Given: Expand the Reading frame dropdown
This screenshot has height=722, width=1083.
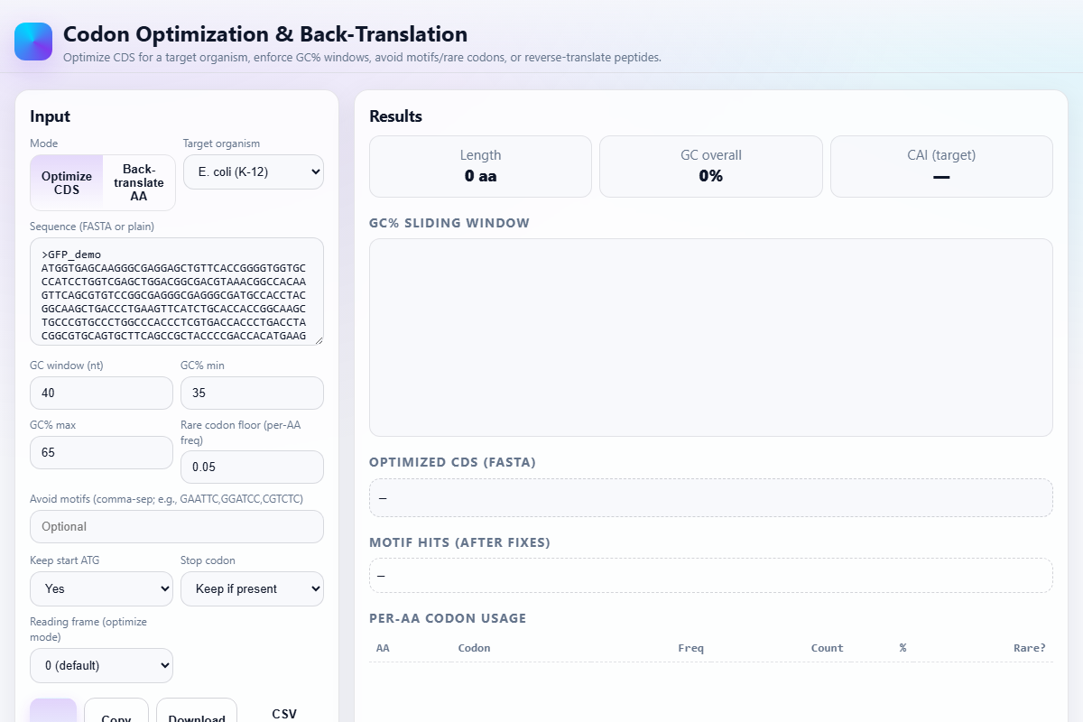Looking at the screenshot, I should pos(101,665).
